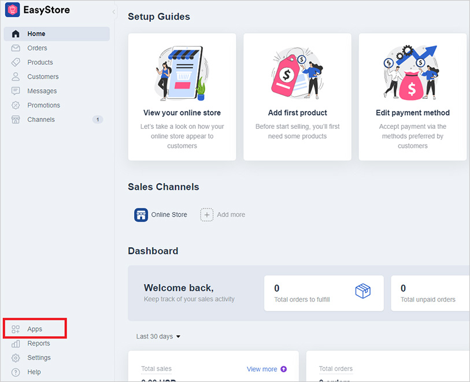Open the Last 30 days date range dropdown
This screenshot has height=382, width=470.
pos(158,336)
